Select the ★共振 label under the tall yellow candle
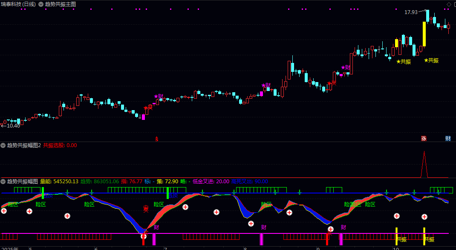Image resolution: width=456 pixels, height=250 pixels. point(431,60)
